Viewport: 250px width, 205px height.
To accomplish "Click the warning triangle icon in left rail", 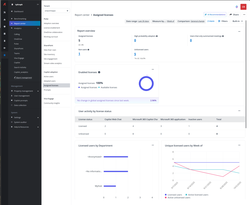I will tap(4, 20).
